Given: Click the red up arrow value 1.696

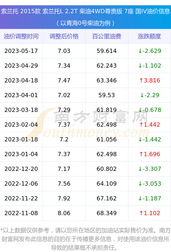Looking at the screenshot, I should tap(150, 154).
